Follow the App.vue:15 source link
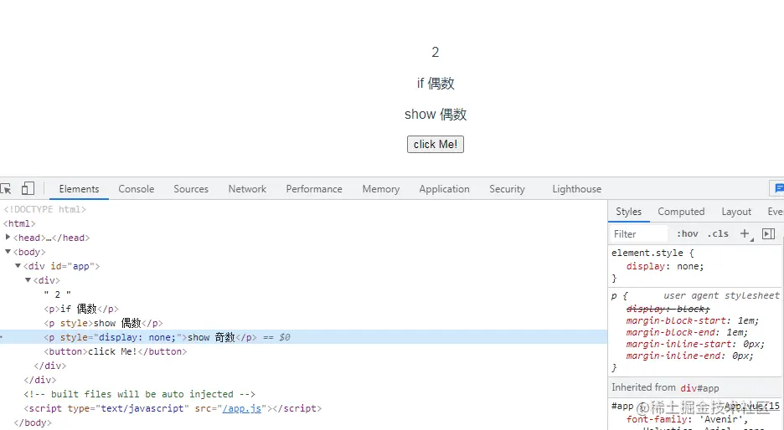This screenshot has width=784, height=430. (x=752, y=406)
